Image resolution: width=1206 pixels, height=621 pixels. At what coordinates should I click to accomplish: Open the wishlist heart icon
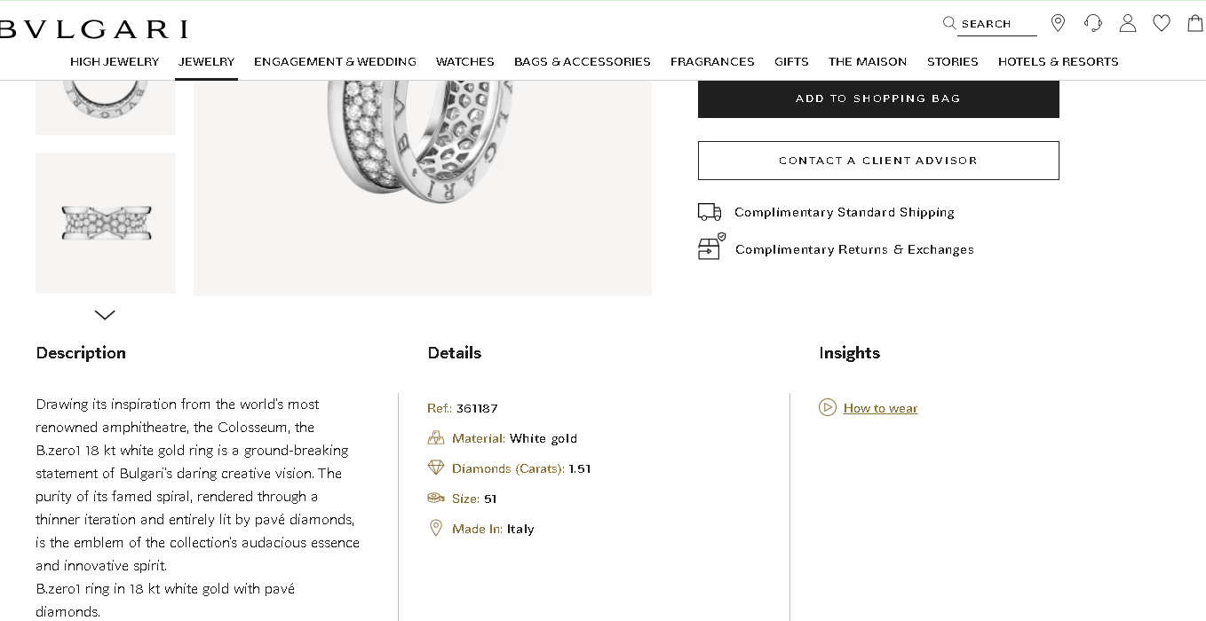click(1162, 23)
